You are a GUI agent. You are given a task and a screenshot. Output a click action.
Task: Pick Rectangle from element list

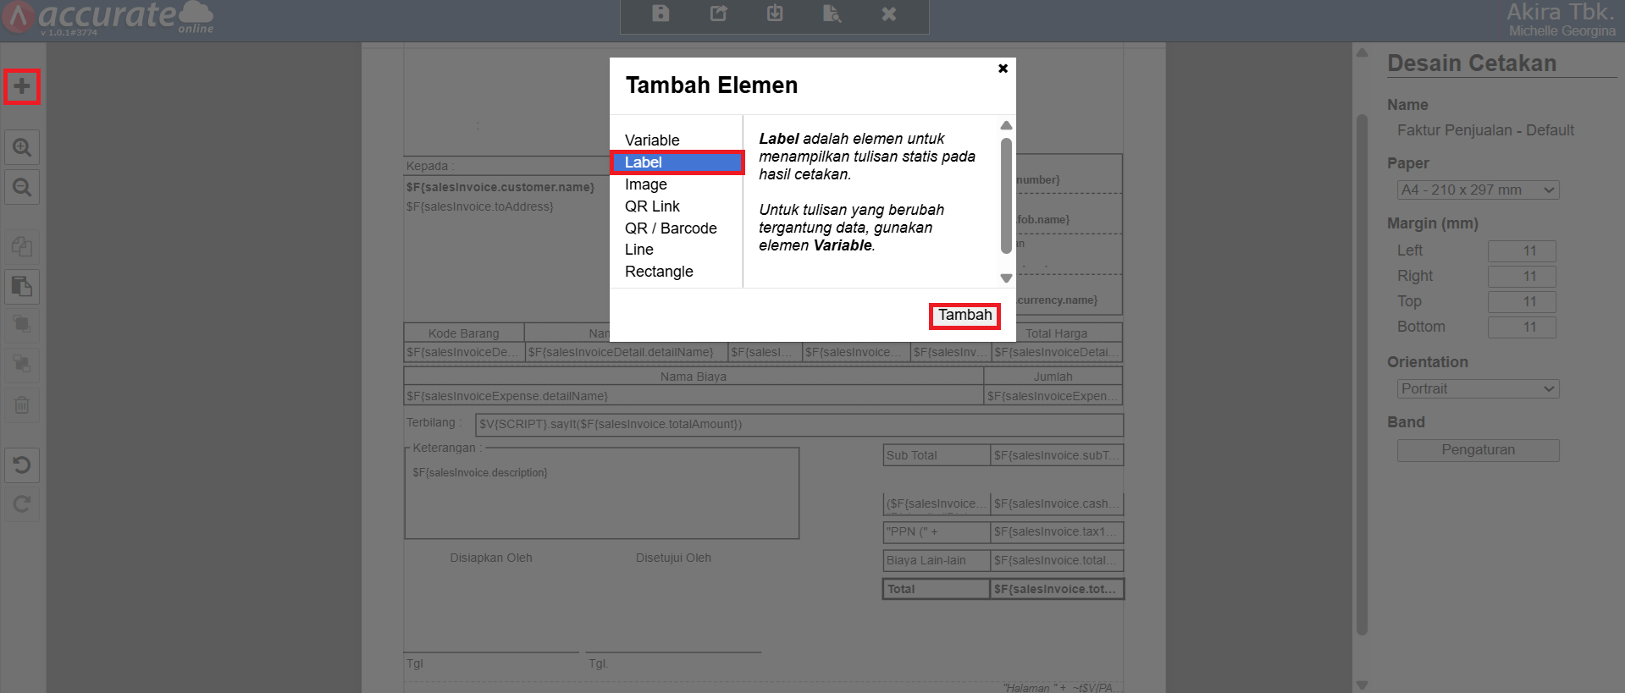pos(659,272)
